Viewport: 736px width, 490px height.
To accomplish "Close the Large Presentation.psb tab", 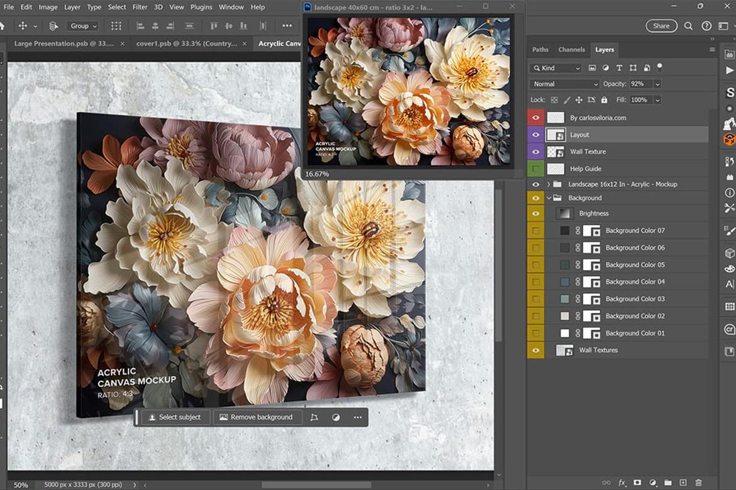I will coord(123,43).
